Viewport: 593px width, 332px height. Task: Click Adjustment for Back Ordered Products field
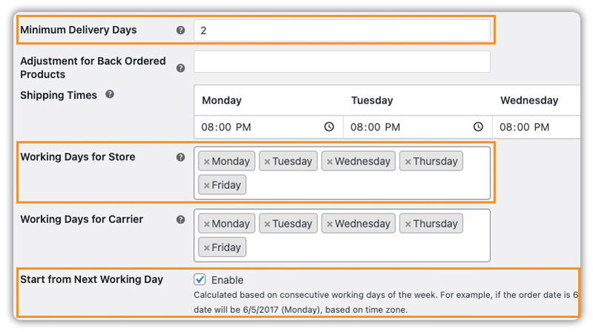pyautogui.click(x=342, y=62)
